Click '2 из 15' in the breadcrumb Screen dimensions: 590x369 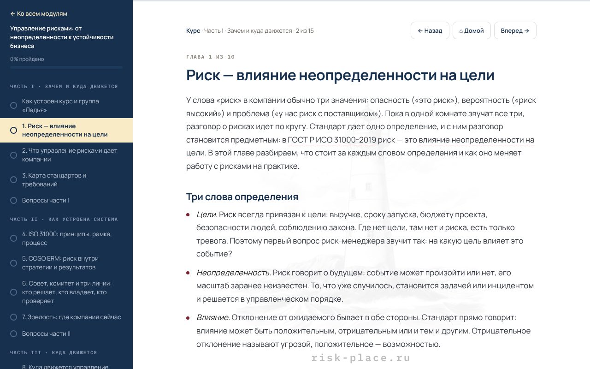click(x=305, y=31)
